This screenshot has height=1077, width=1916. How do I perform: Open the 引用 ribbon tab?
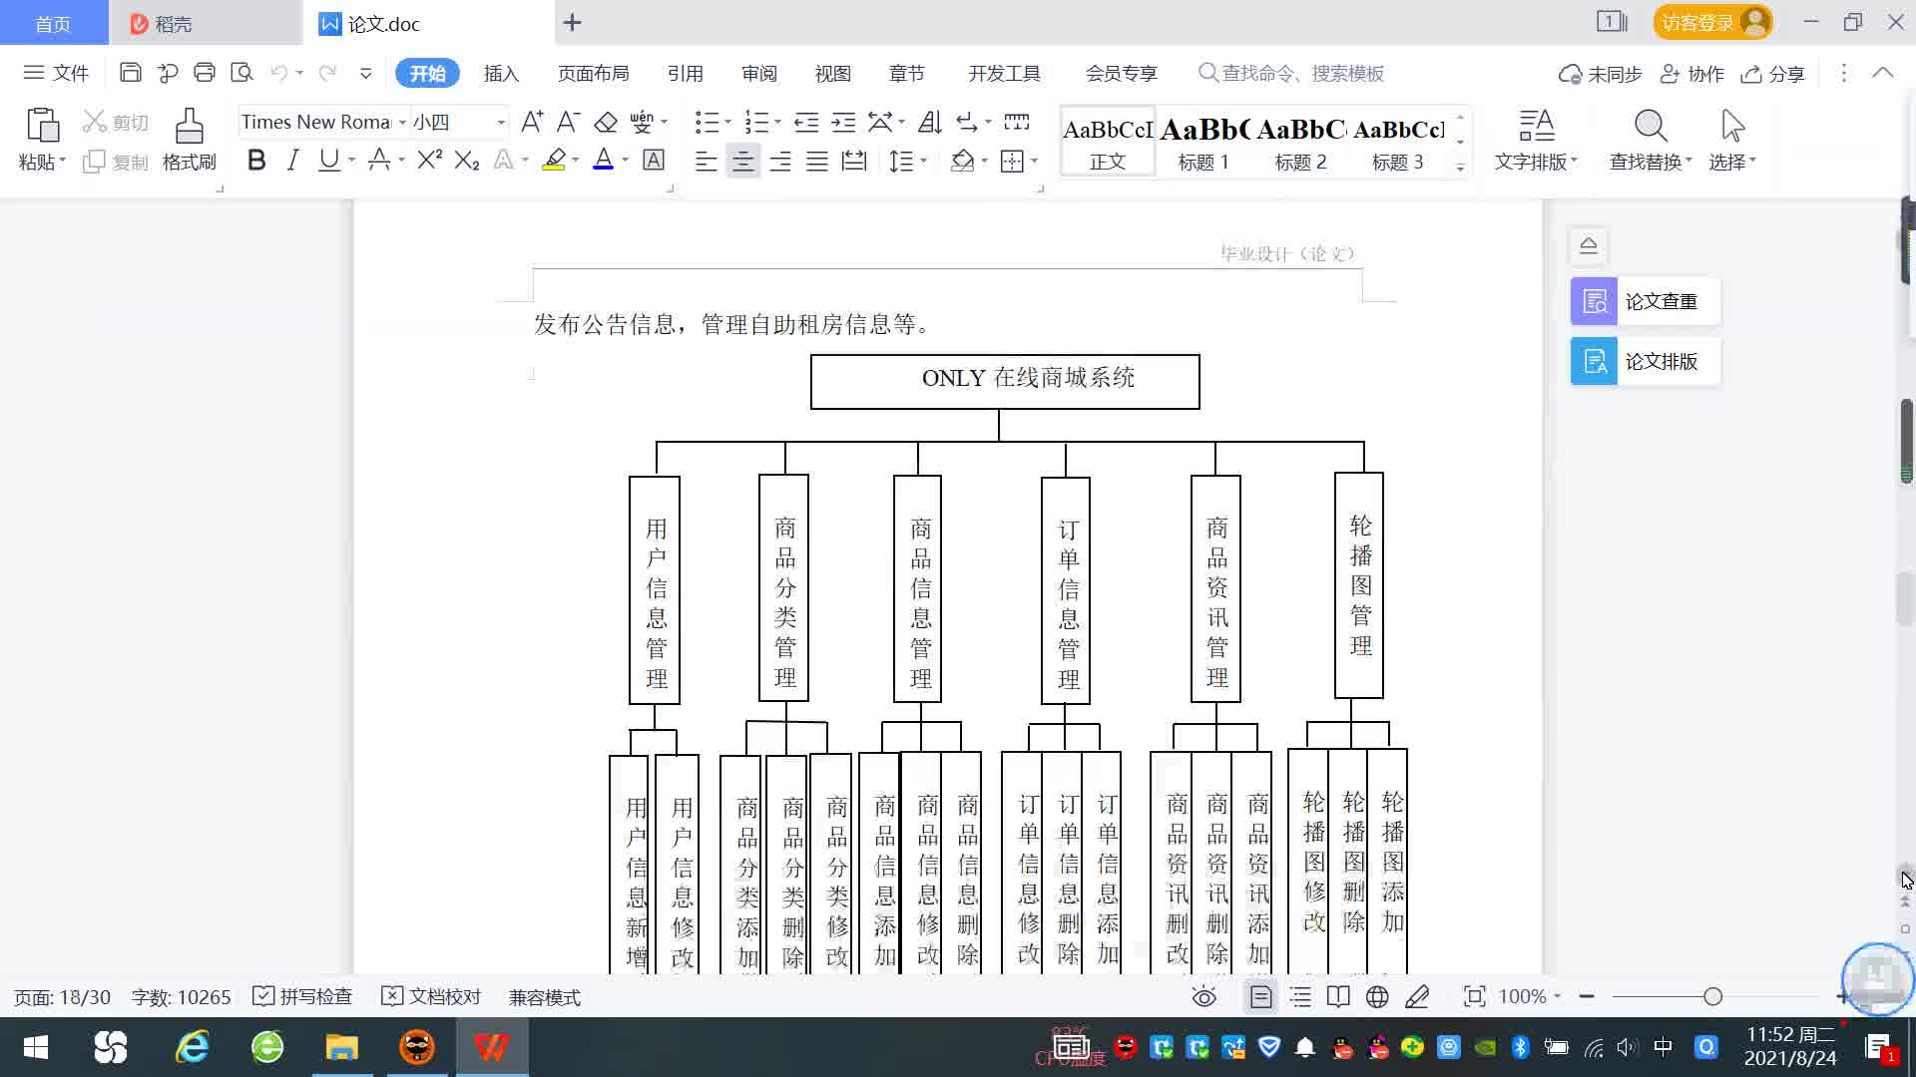pos(685,73)
